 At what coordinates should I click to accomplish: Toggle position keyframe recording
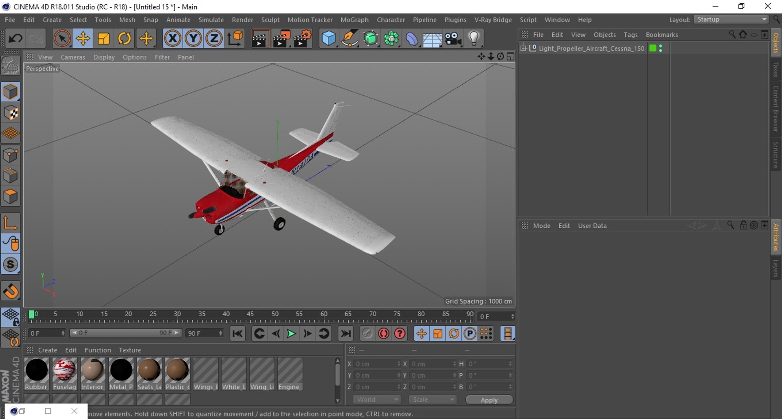[x=422, y=334]
